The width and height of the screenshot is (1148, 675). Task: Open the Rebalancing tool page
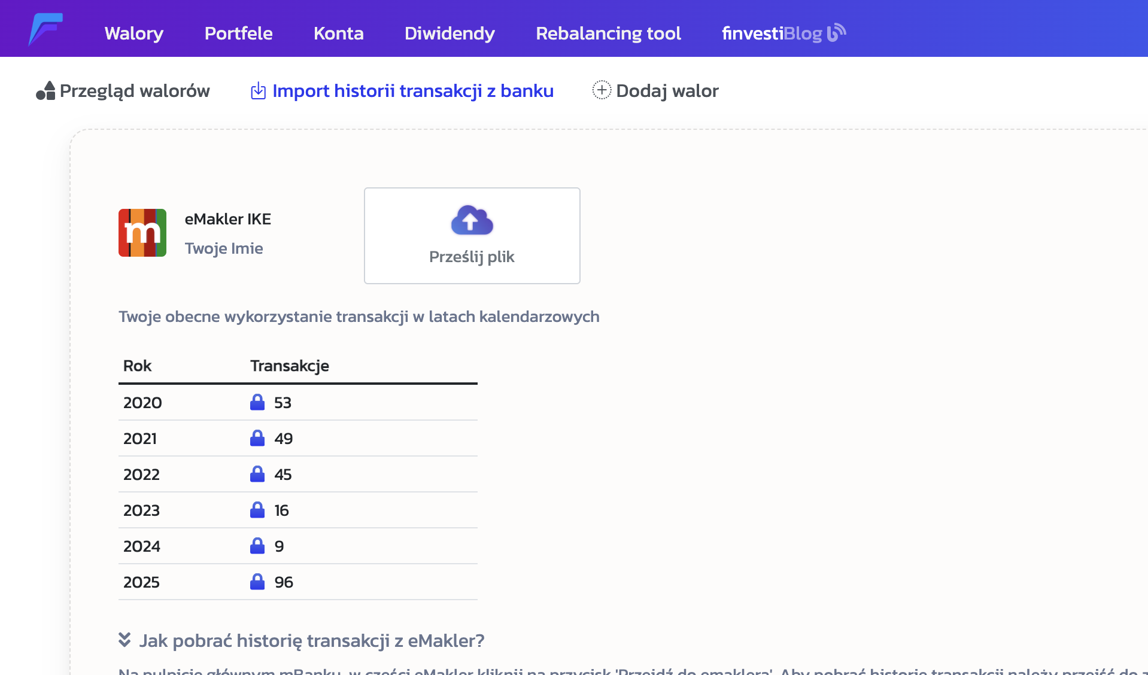[608, 33]
